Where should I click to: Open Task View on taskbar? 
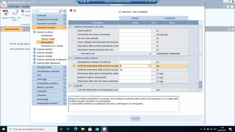click(x=68, y=129)
